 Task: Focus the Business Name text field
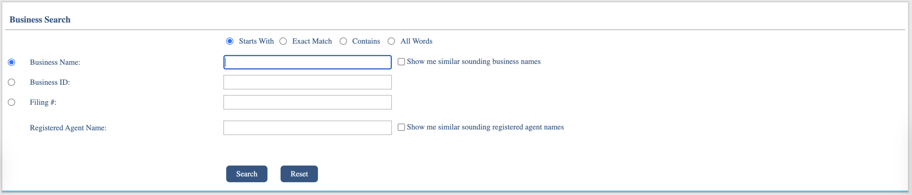307,62
